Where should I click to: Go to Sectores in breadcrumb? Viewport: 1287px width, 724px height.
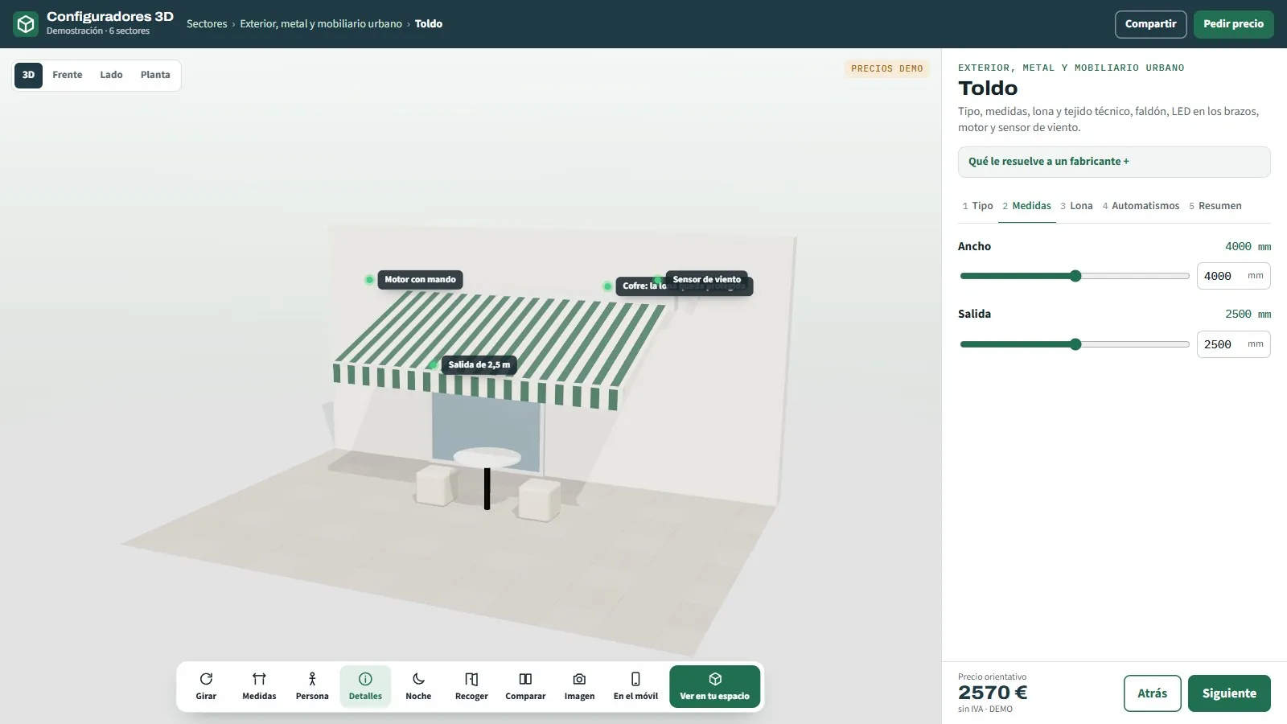pos(207,24)
